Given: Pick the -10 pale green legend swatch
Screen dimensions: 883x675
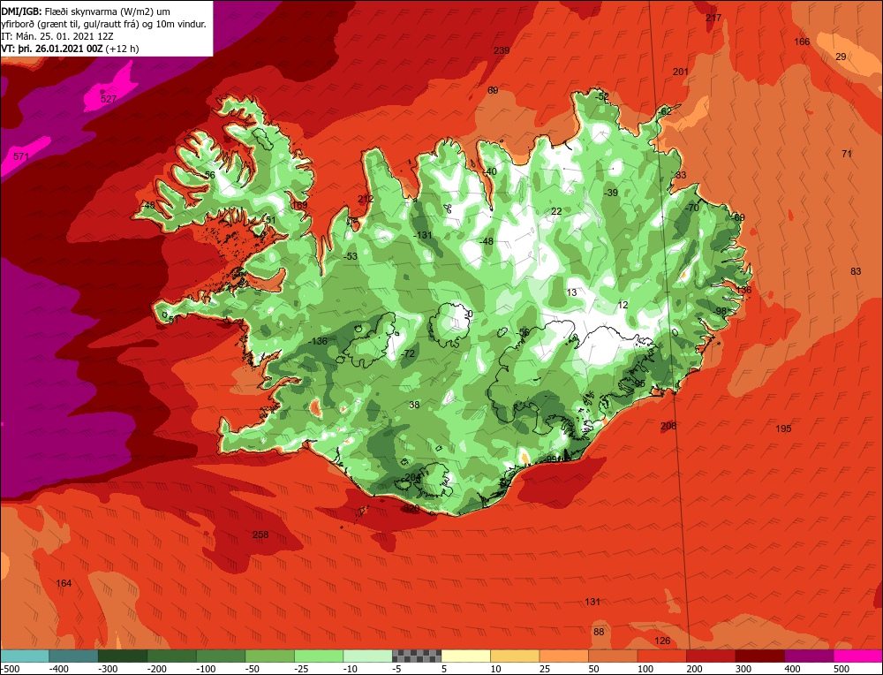Looking at the screenshot, I should (x=367, y=656).
